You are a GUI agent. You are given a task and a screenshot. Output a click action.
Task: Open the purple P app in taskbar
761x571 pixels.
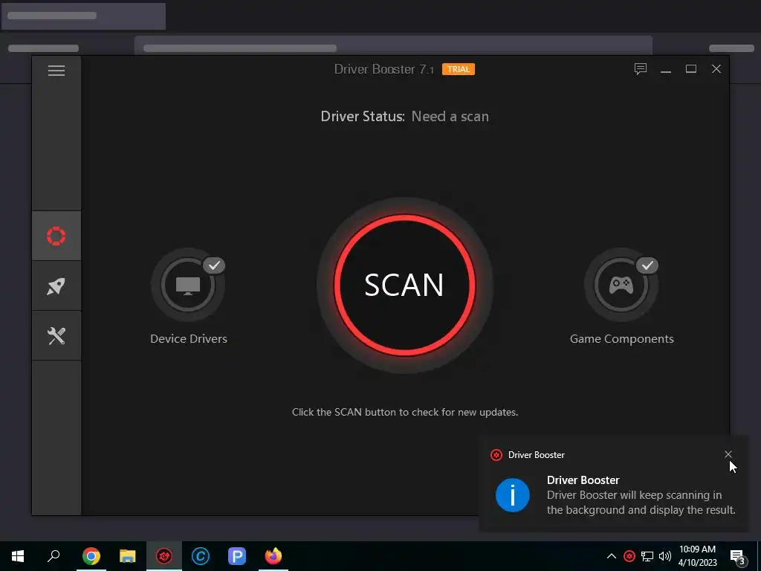tap(237, 556)
